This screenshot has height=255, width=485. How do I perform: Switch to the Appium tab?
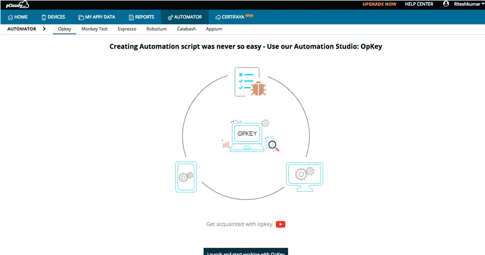click(214, 29)
